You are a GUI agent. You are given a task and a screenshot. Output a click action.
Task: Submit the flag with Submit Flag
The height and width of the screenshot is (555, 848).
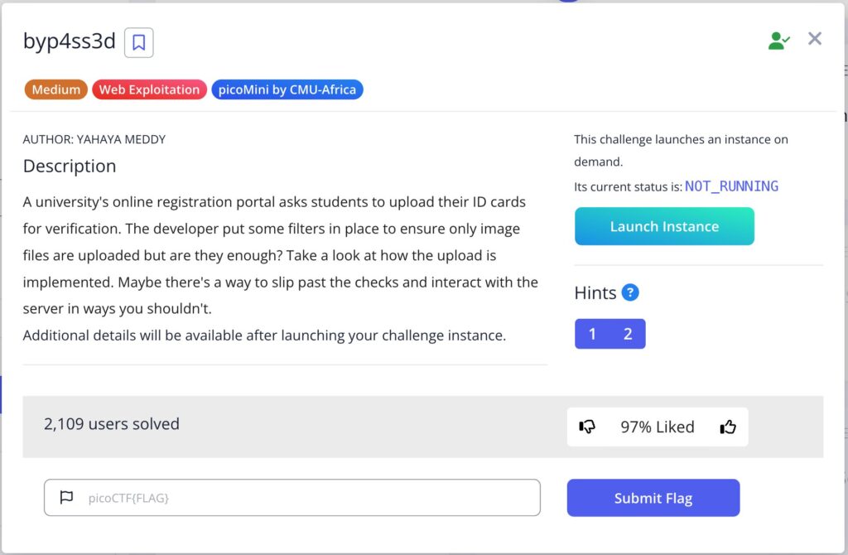click(x=653, y=498)
